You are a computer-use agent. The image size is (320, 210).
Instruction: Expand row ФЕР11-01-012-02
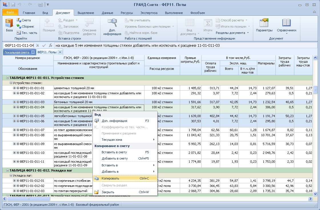click(x=15, y=186)
